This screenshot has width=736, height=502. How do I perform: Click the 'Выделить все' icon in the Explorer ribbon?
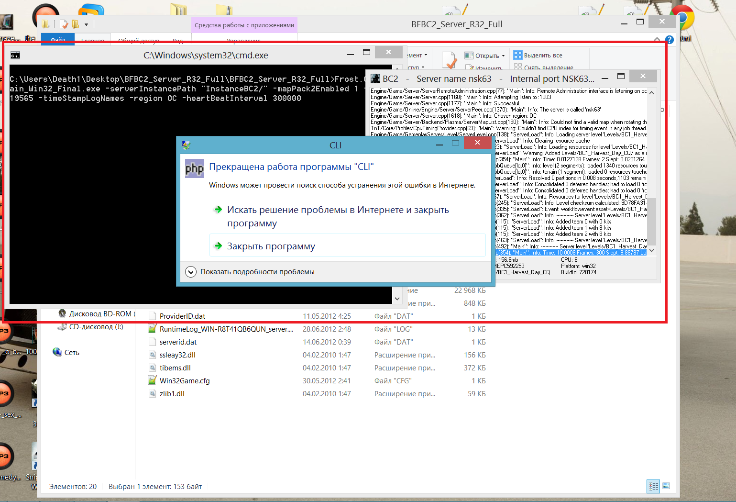(518, 55)
